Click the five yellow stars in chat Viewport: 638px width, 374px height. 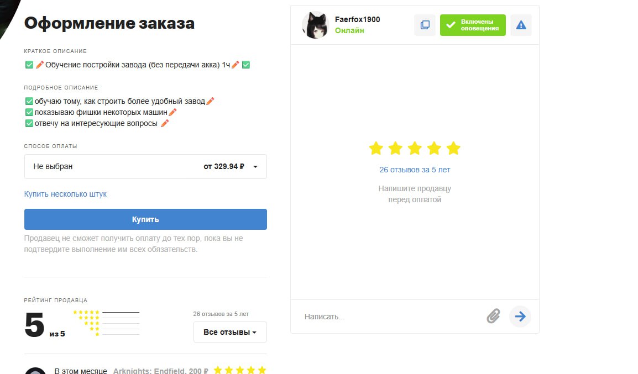pyautogui.click(x=414, y=148)
